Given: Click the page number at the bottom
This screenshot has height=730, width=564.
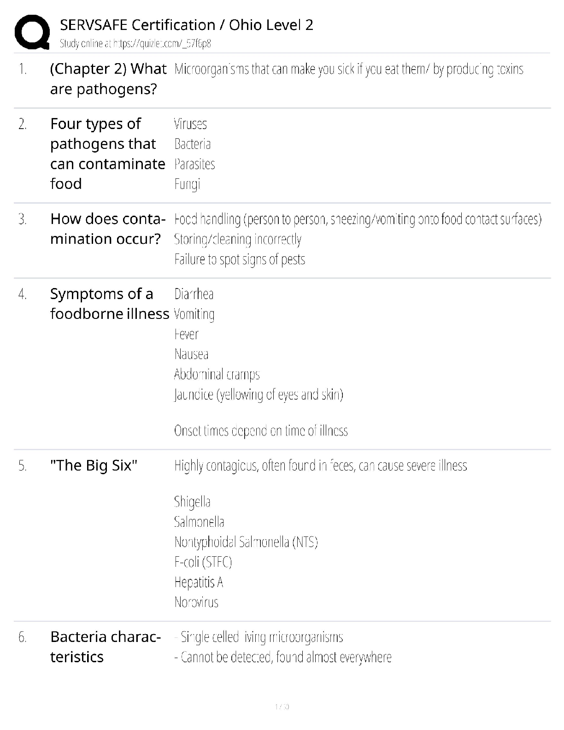Looking at the screenshot, I should point(282,706).
